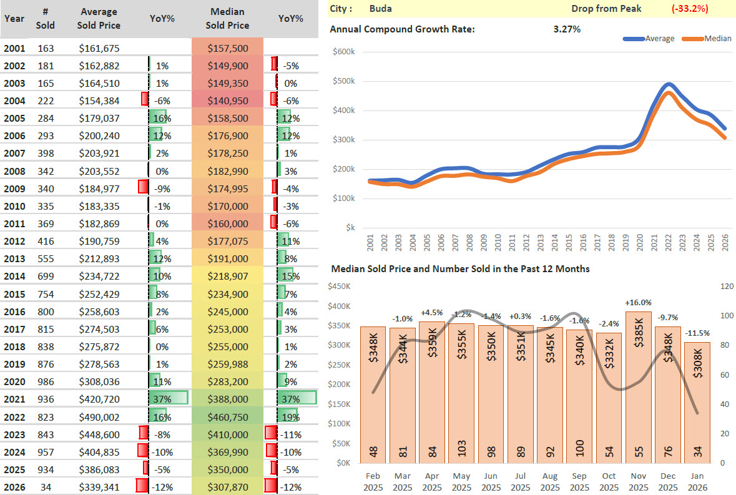This screenshot has width=736, height=495.
Task: Select the 2020 number sold cell 986
Action: click(x=46, y=381)
